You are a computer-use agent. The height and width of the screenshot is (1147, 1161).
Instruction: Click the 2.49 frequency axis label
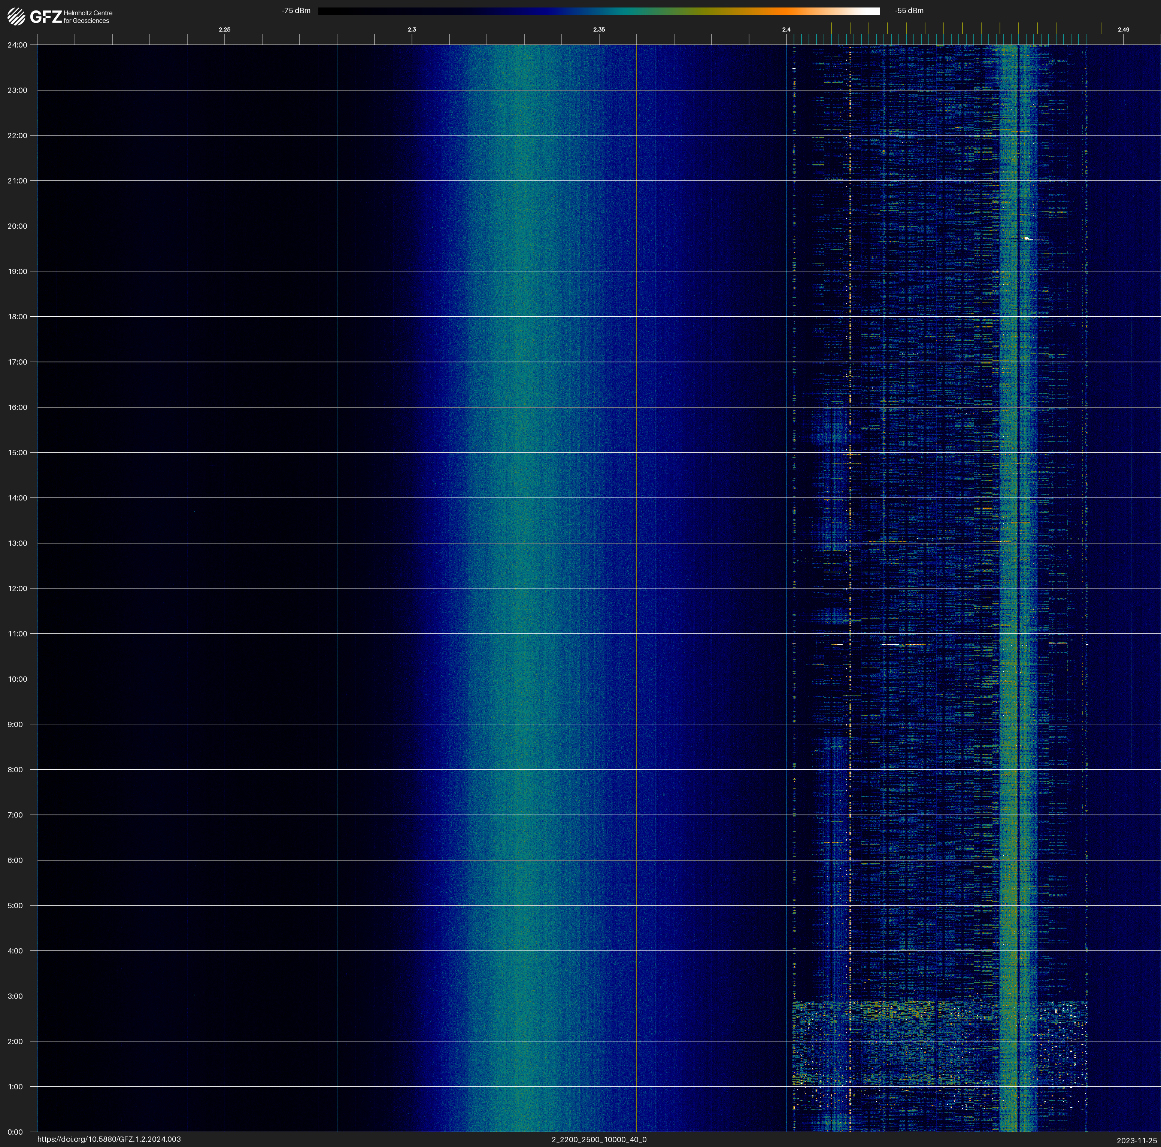1123,30
